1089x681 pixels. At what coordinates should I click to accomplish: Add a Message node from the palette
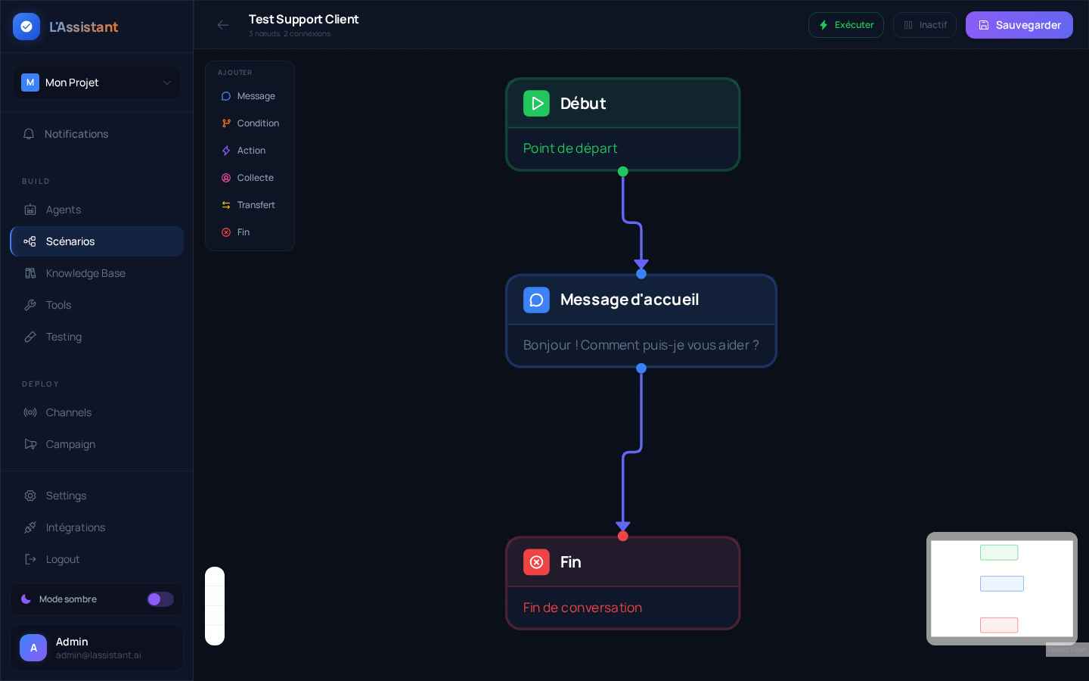tap(249, 96)
